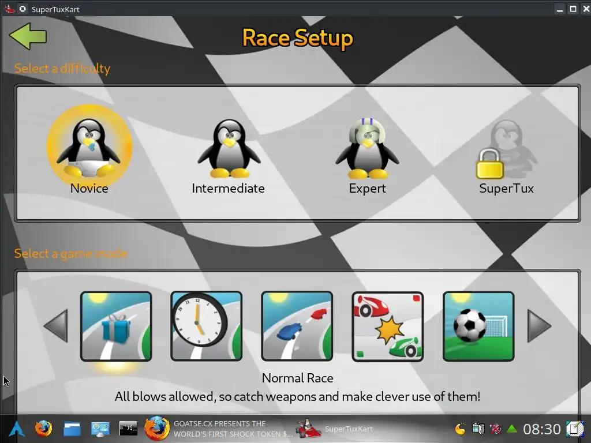Select the Novice difficulty penguin
591x443 pixels.
point(89,148)
